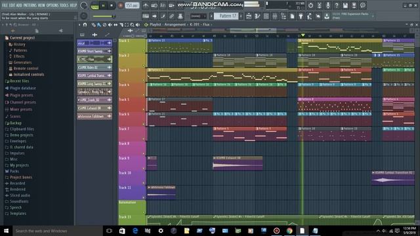Open the Pattern 17 selector
The height and width of the screenshot is (236, 420).
pos(226,16)
